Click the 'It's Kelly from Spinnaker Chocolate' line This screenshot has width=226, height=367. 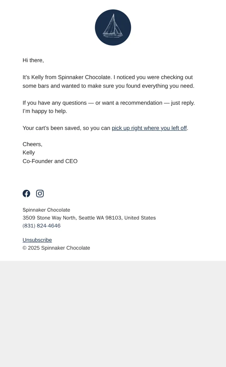click(107, 77)
